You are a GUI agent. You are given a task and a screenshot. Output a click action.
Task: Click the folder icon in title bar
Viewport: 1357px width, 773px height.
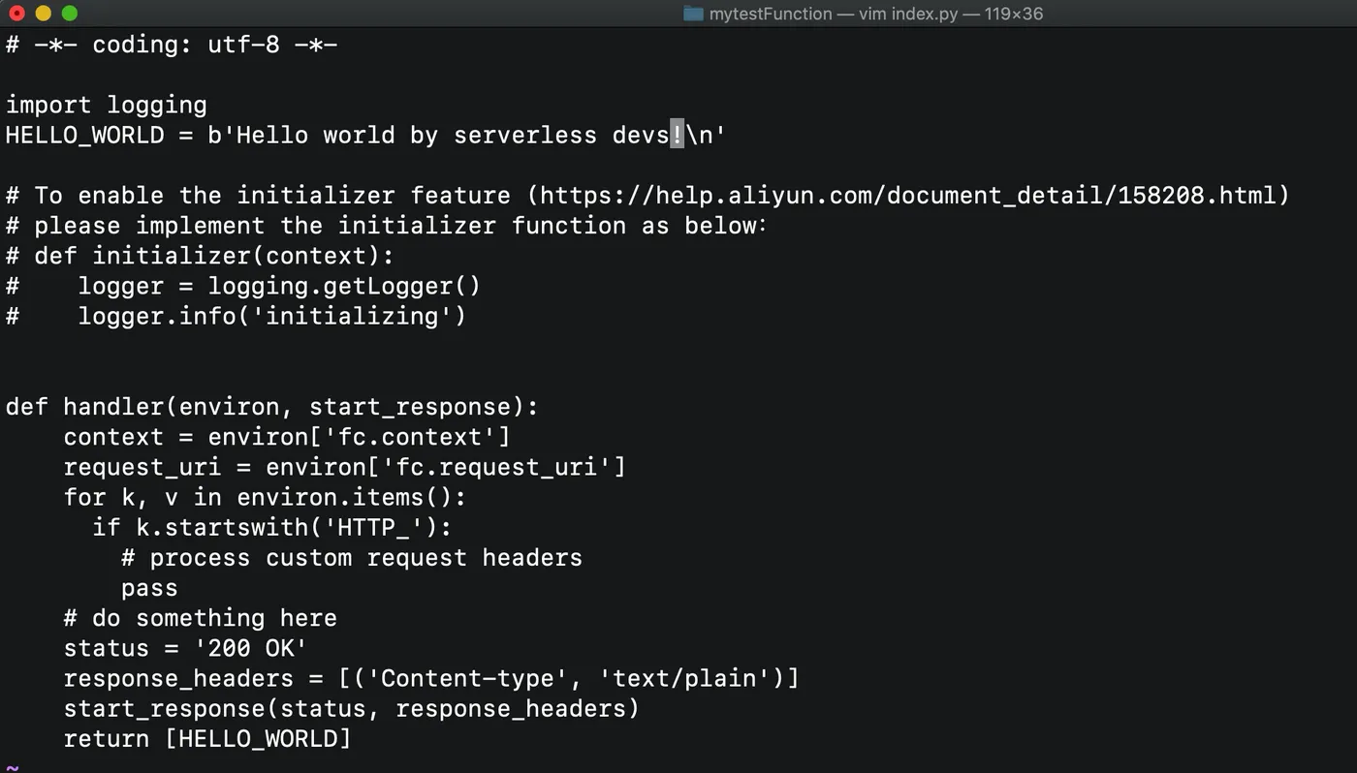coord(692,14)
